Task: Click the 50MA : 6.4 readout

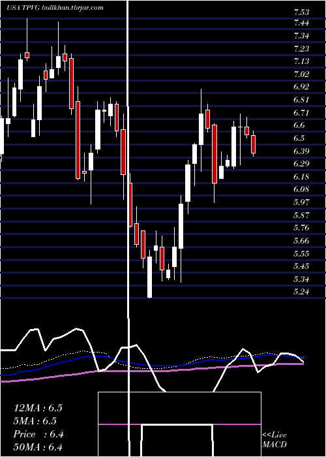Action: pos(38,447)
